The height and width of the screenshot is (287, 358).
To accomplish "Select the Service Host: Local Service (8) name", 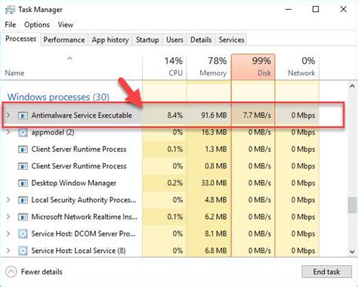I will (79, 251).
